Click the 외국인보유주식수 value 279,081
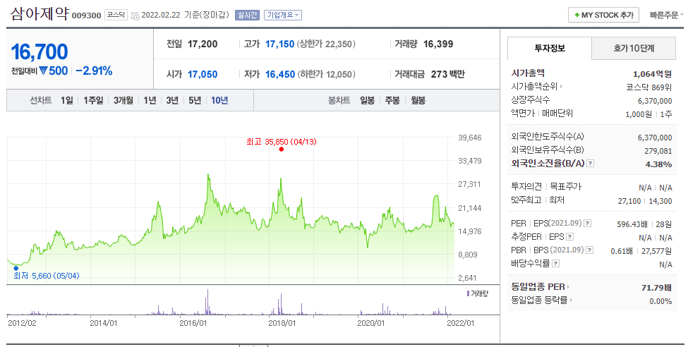The width and height of the screenshot is (688, 347). (x=658, y=151)
